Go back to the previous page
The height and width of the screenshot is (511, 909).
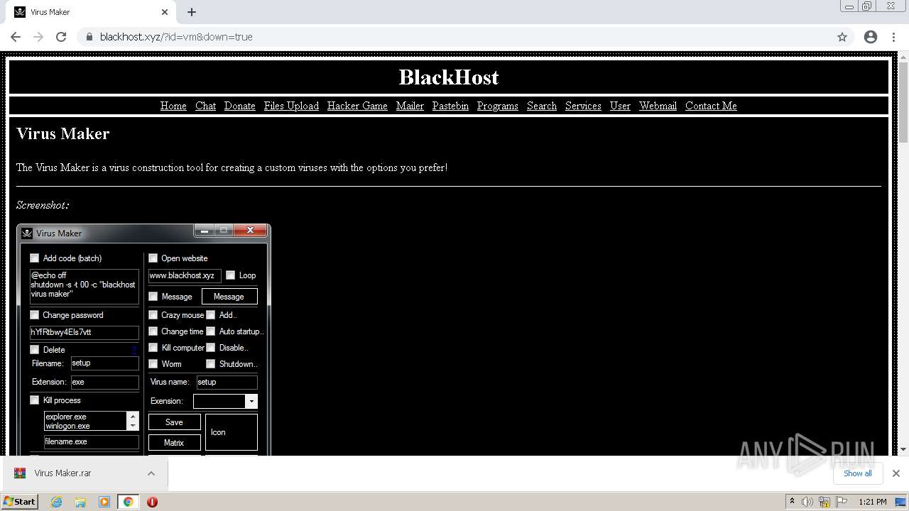tap(16, 37)
